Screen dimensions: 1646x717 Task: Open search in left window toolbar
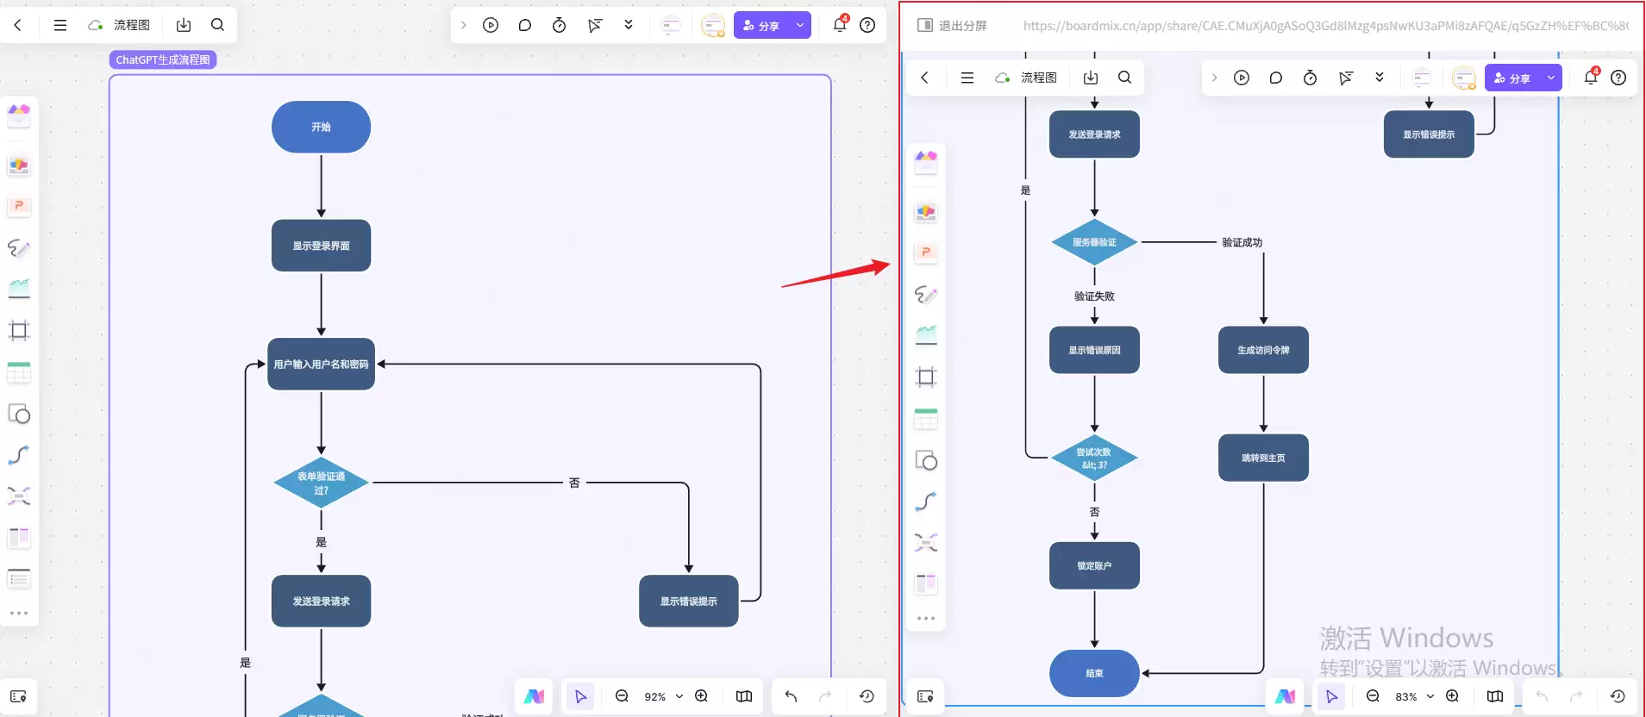[x=218, y=25]
